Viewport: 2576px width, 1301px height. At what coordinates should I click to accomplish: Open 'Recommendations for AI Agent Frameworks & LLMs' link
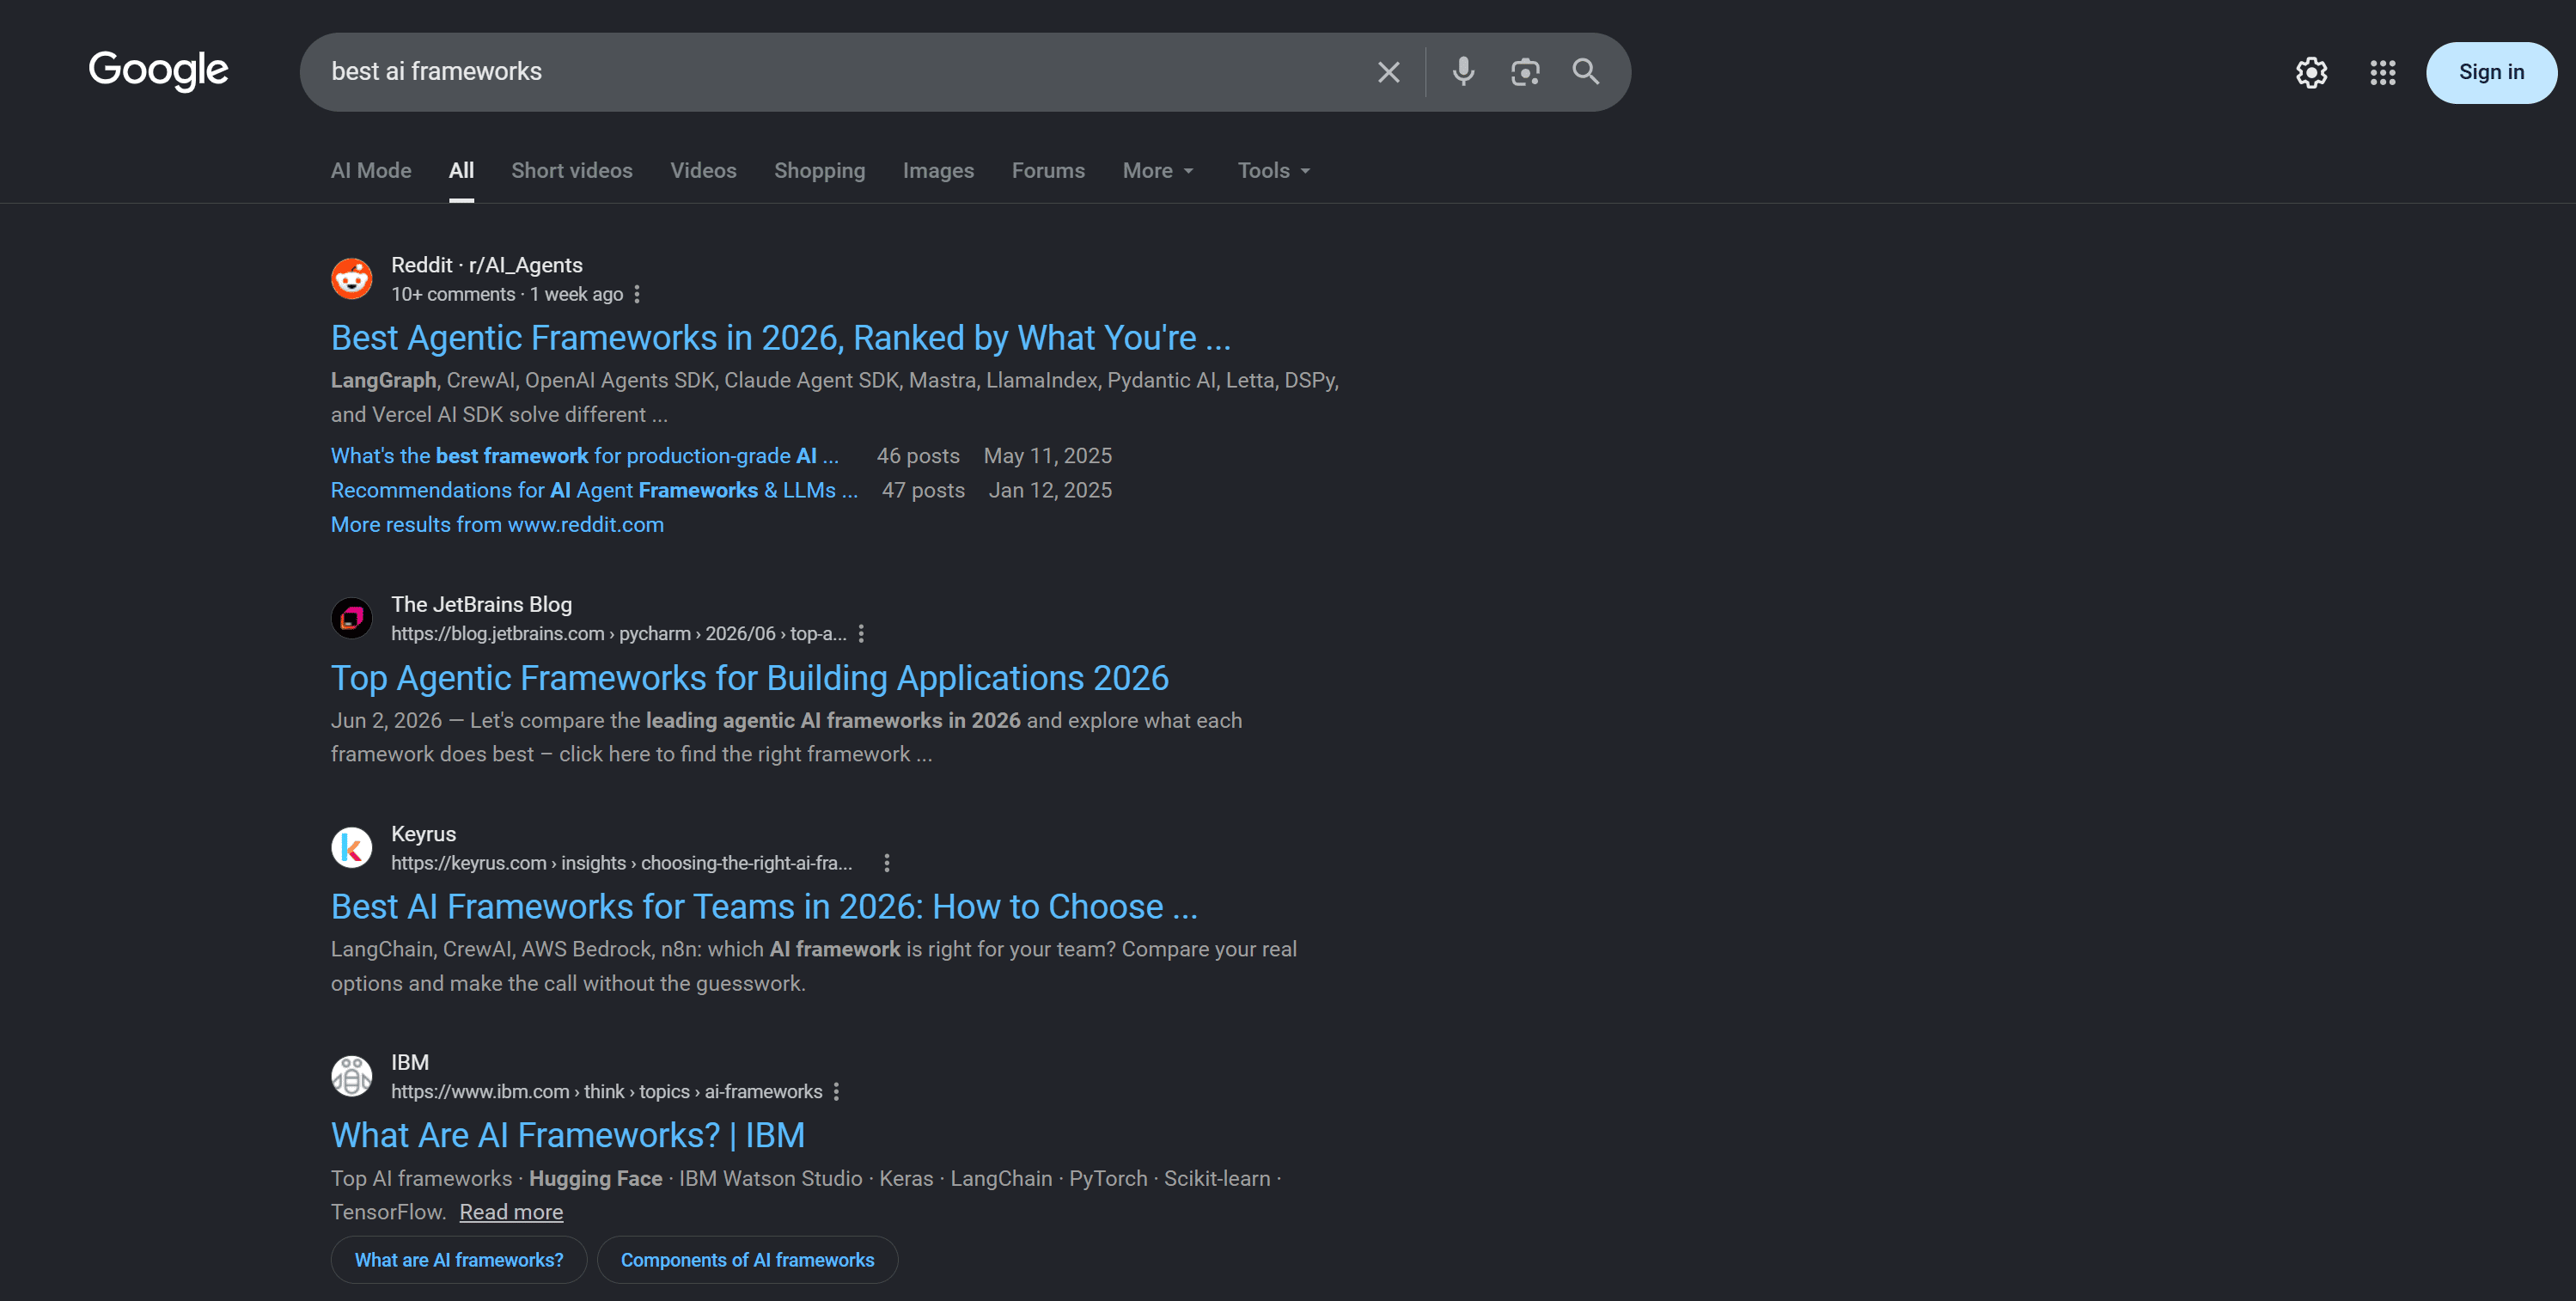[594, 490]
